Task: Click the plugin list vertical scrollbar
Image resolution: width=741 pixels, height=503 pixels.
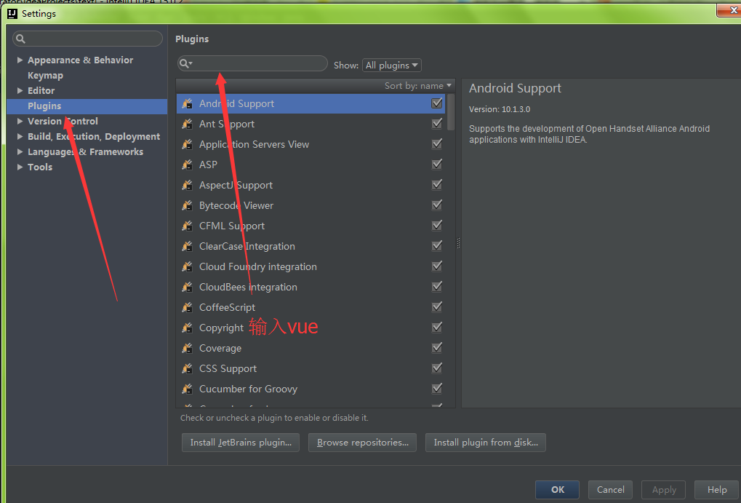Action: 450,112
